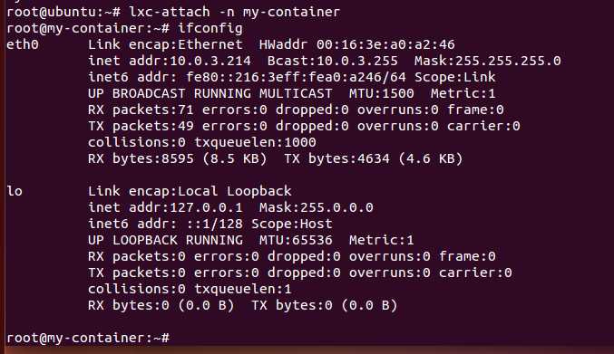Click eth0 TX packets:49 text
This screenshot has height=354, width=614.
tap(141, 126)
